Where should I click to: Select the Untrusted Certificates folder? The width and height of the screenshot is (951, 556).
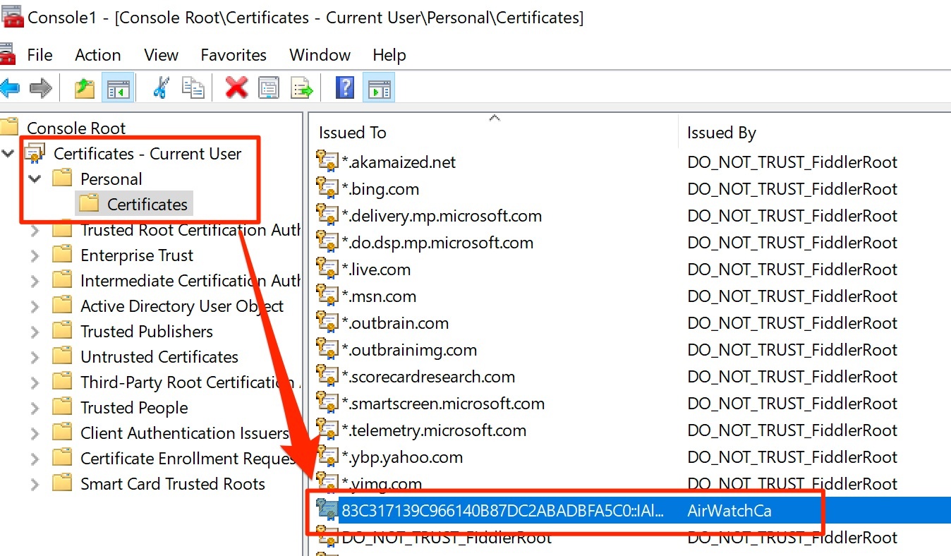pos(159,357)
